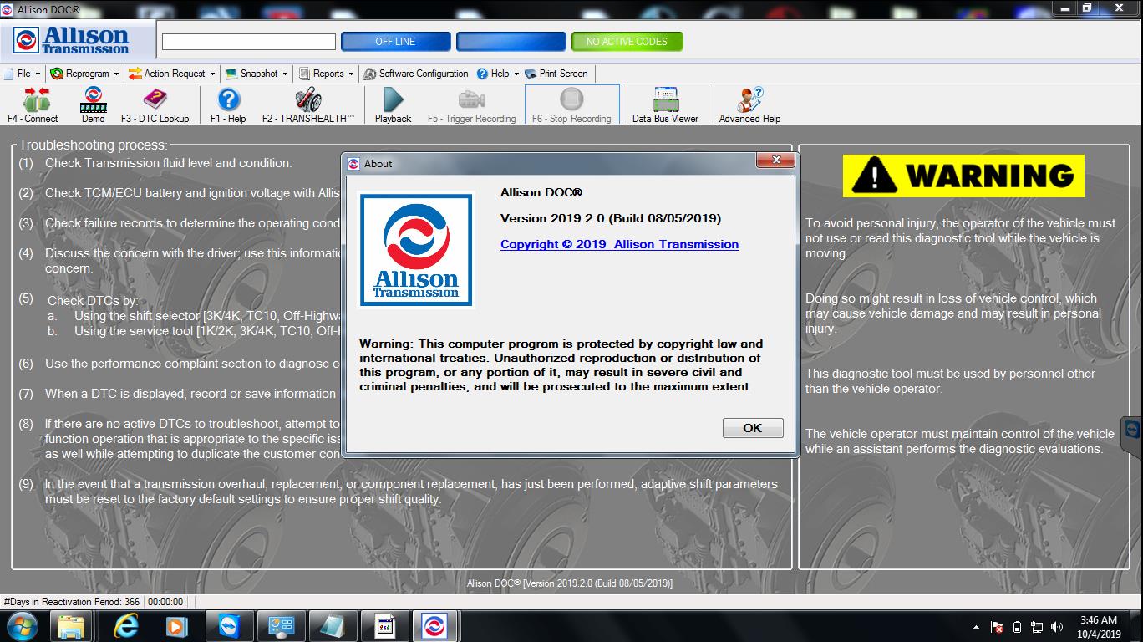Click 'Version 2019.2.0 (Build 08/05/2019)' in About
This screenshot has width=1143, height=642.
[x=611, y=218]
